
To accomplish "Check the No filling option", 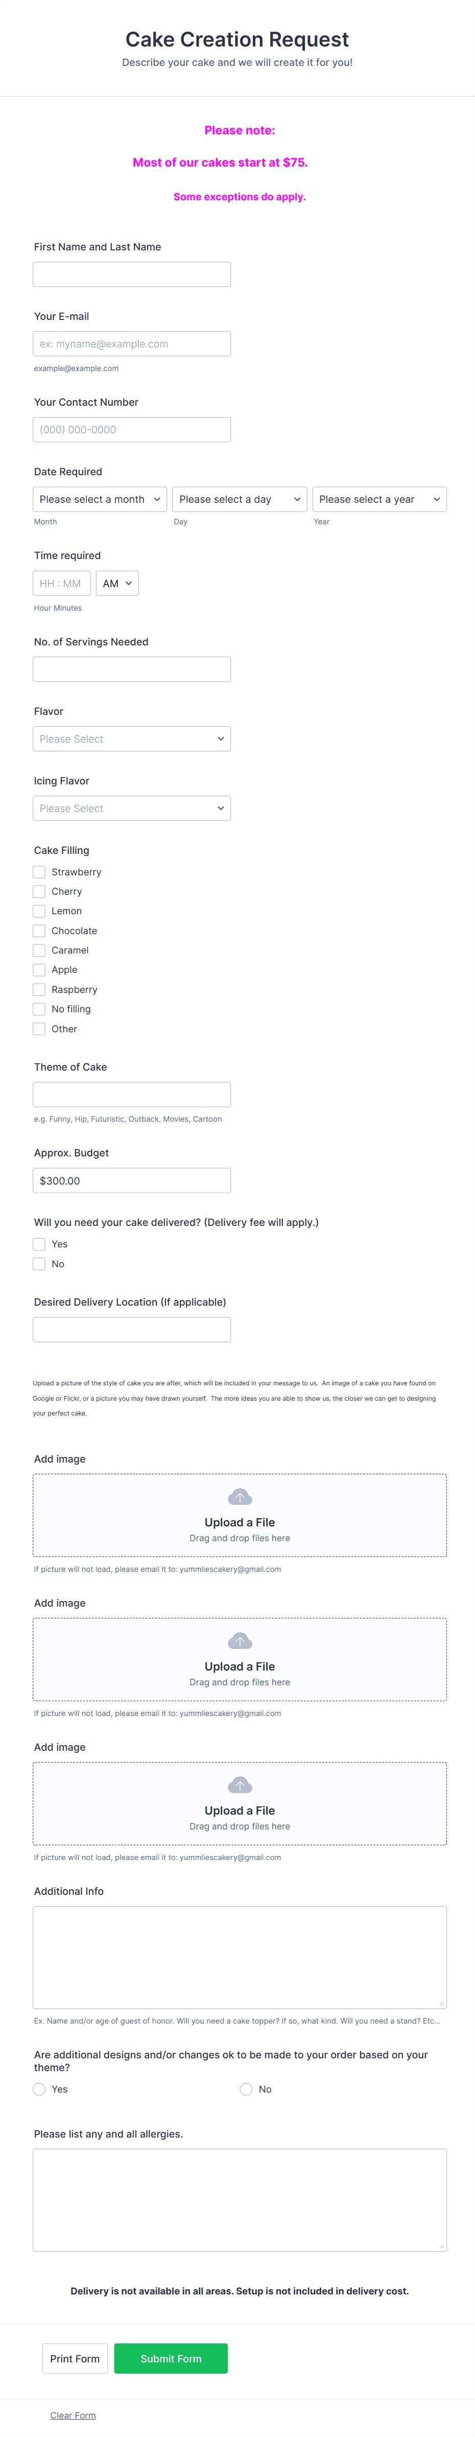I will pos(39,1009).
